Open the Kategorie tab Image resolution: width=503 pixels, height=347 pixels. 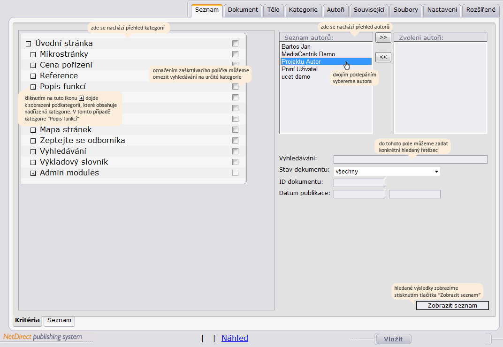(303, 10)
